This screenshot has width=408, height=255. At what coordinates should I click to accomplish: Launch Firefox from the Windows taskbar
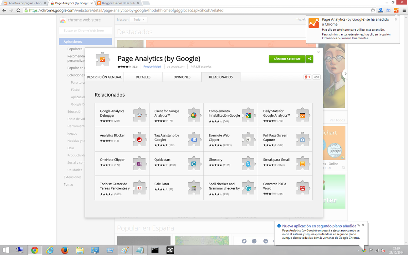pyautogui.click(x=65, y=250)
